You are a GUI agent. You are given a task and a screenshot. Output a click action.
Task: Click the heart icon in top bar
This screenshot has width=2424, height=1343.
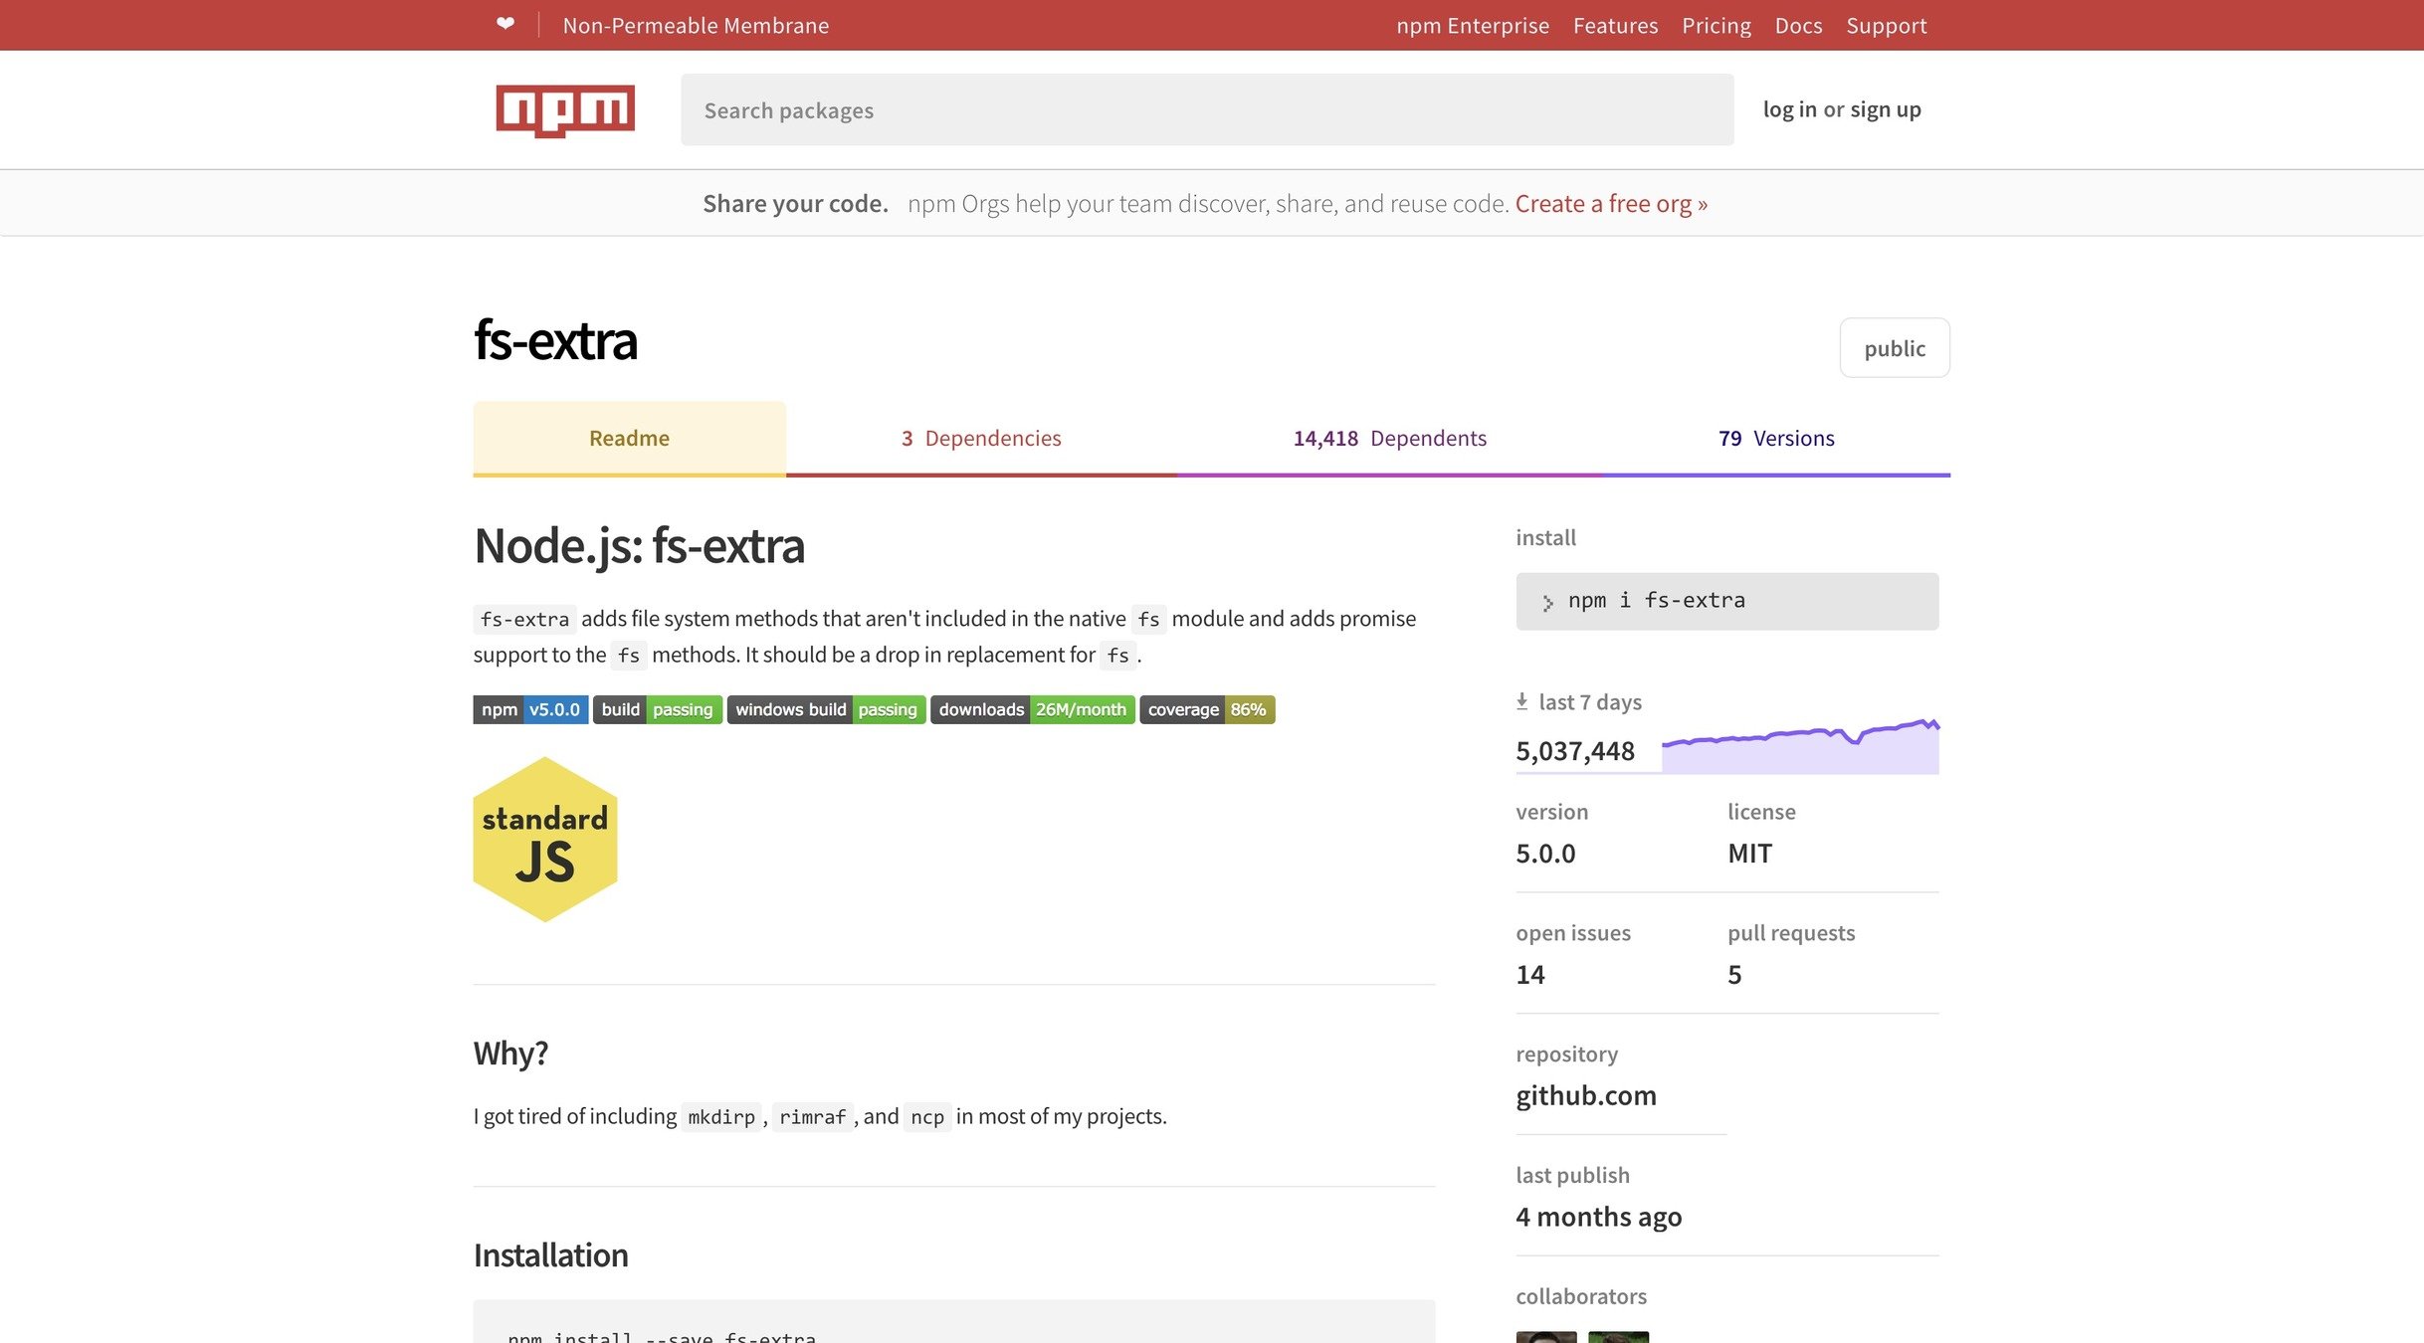(x=505, y=24)
